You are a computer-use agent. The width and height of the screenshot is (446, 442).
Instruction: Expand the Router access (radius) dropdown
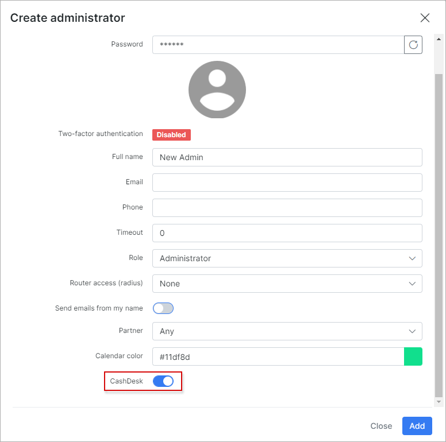pyautogui.click(x=287, y=284)
